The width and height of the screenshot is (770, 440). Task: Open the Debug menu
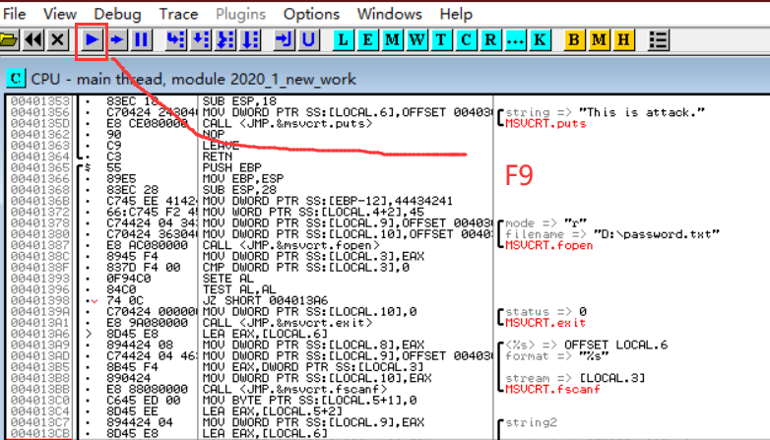[x=117, y=14]
